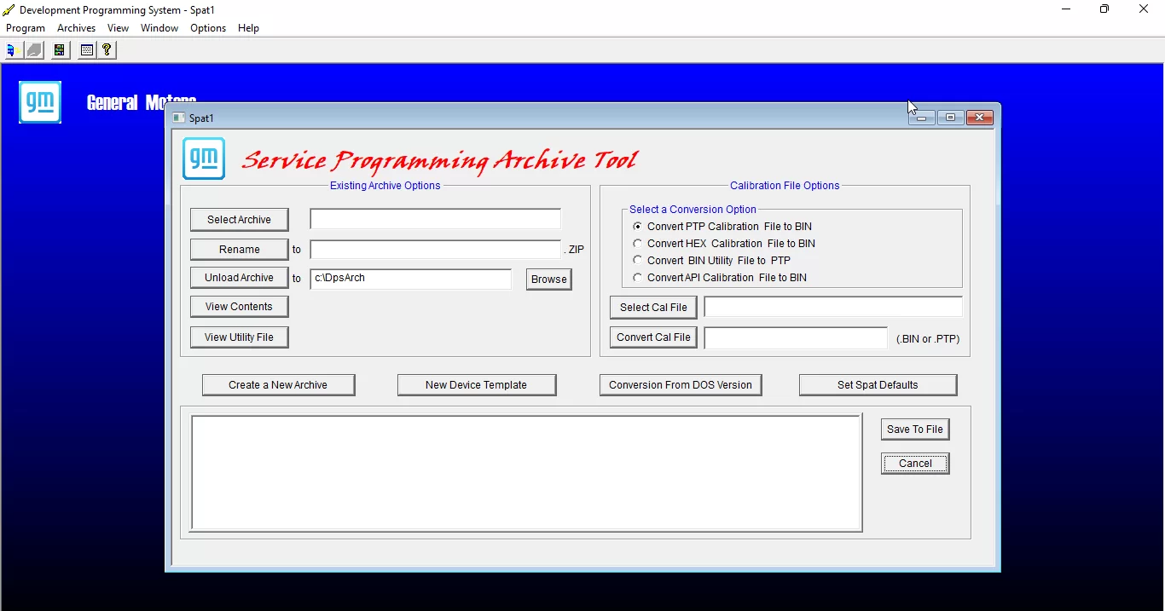The image size is (1165, 611).
Task: Click the keypad toolbar icon
Action: click(x=86, y=49)
